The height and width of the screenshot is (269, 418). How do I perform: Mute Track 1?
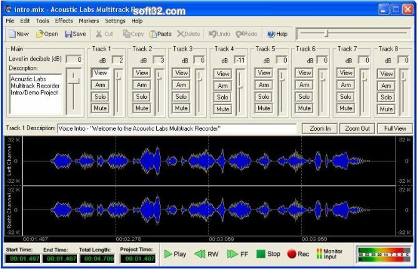click(x=100, y=108)
